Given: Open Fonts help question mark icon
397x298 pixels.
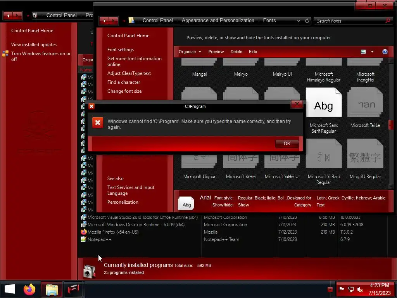Looking at the screenshot, I should pos(385,52).
